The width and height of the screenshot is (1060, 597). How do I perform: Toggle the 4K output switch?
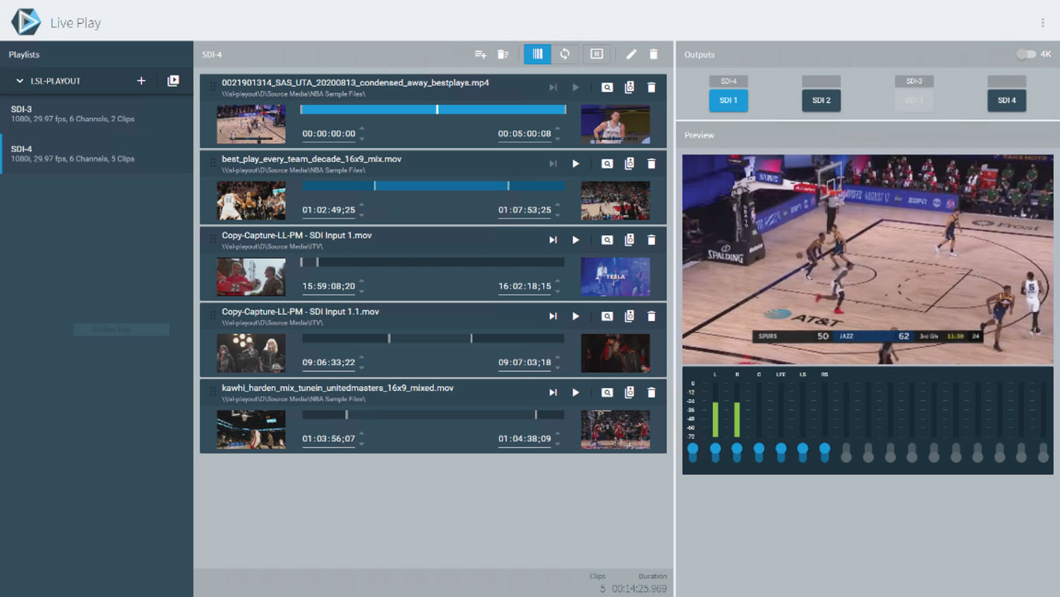1025,54
